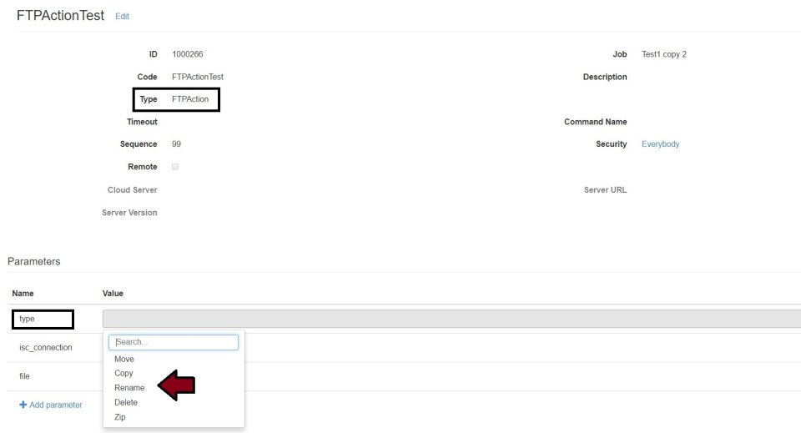The image size is (801, 433).
Task: Click the type parameter name cell
Action: point(42,319)
